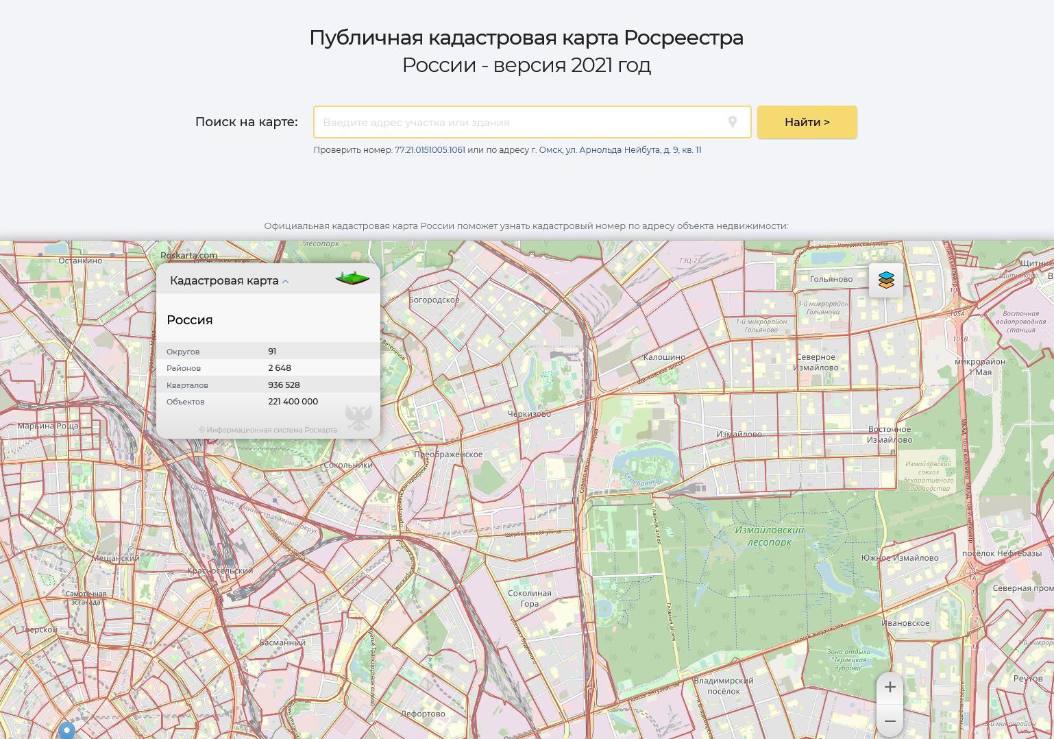
Task: Click the Объектов row in info panel
Action: [267, 402]
